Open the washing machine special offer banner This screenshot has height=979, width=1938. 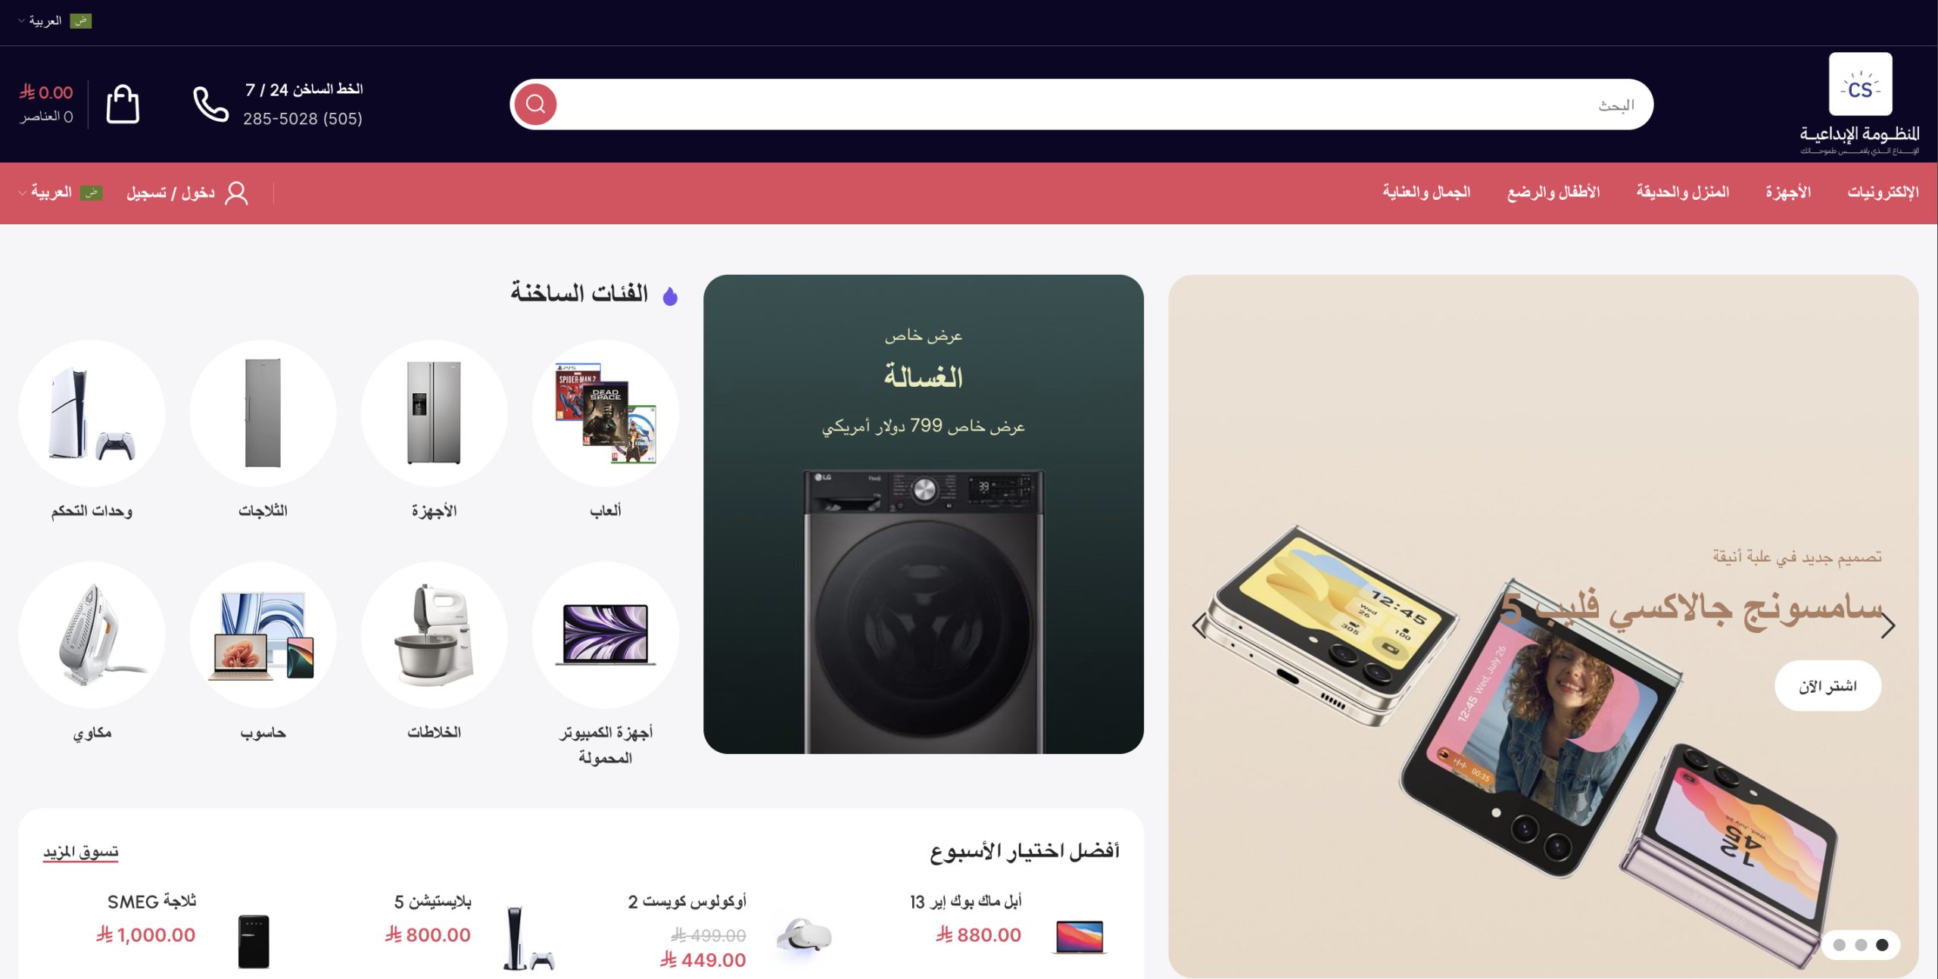tap(923, 513)
